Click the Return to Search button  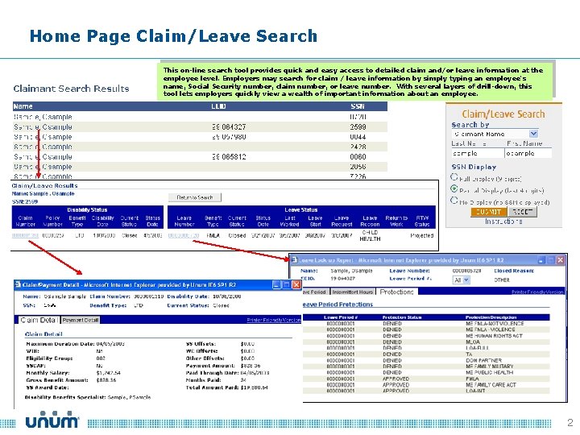pyautogui.click(x=195, y=197)
